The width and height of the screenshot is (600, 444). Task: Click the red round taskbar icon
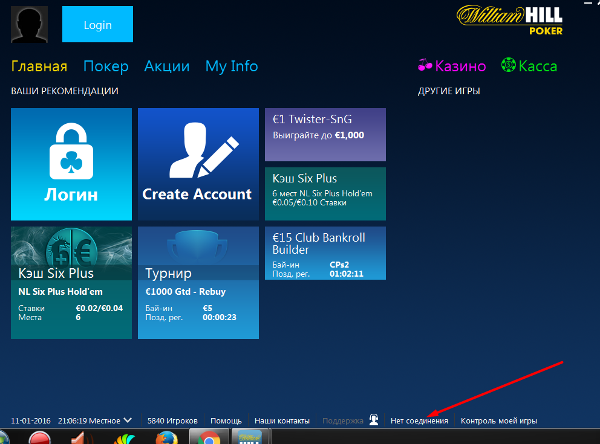(x=40, y=437)
